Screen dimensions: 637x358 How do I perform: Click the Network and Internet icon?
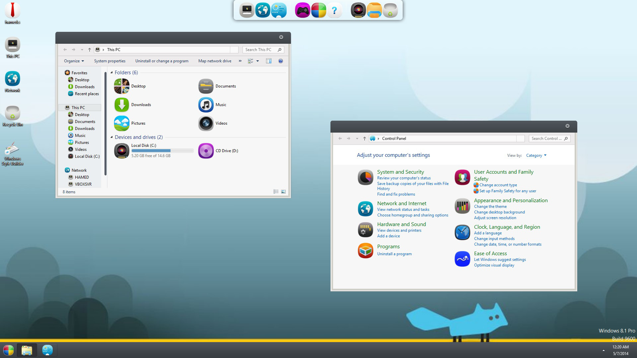tap(365, 209)
